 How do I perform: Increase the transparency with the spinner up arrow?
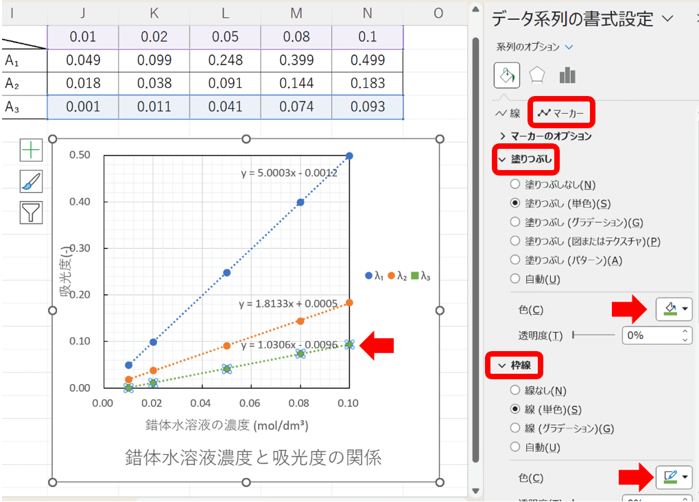coord(686,331)
